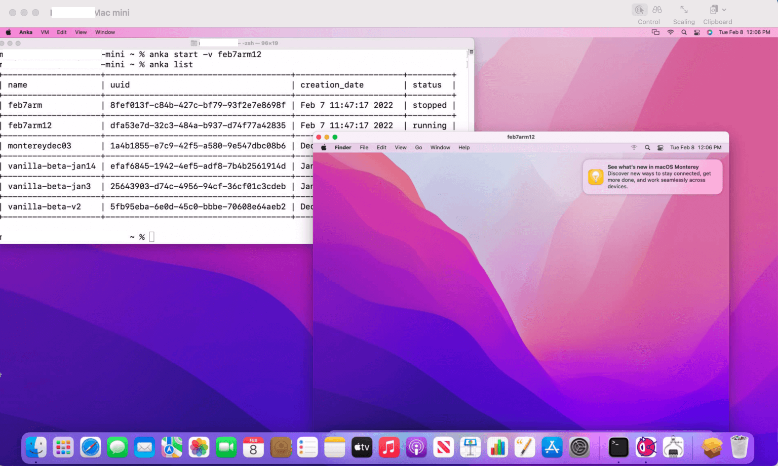Viewport: 778px width, 466px height.
Task: Open host Edit menu next to VM
Action: coord(62,32)
